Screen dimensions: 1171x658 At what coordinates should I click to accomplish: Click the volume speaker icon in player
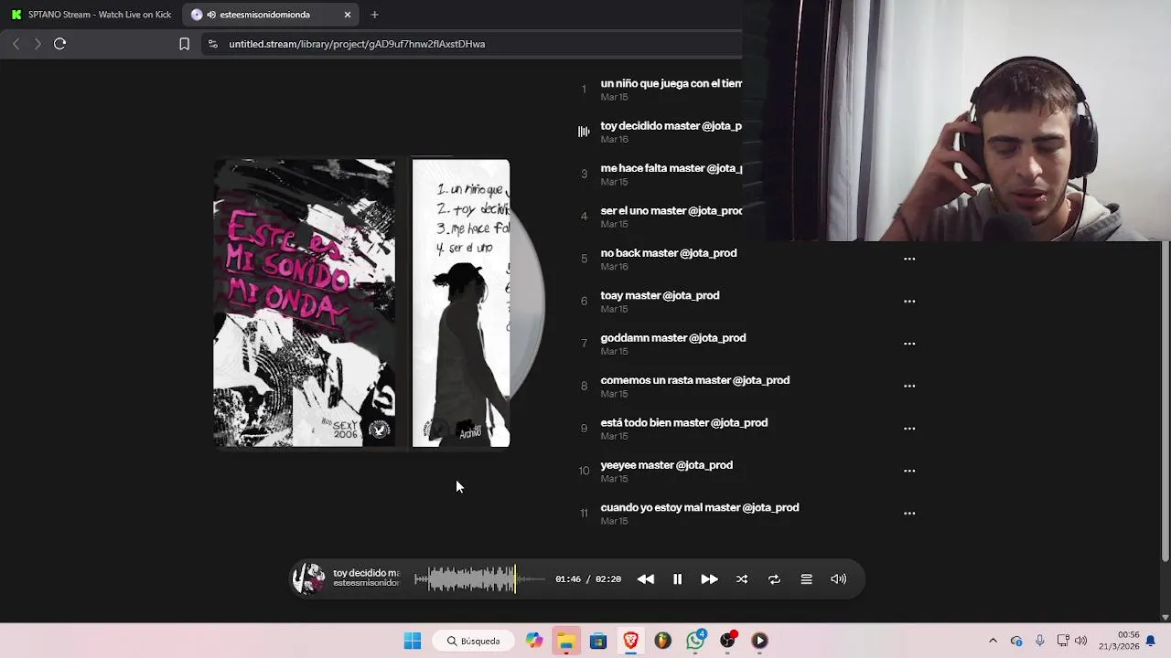tap(838, 578)
